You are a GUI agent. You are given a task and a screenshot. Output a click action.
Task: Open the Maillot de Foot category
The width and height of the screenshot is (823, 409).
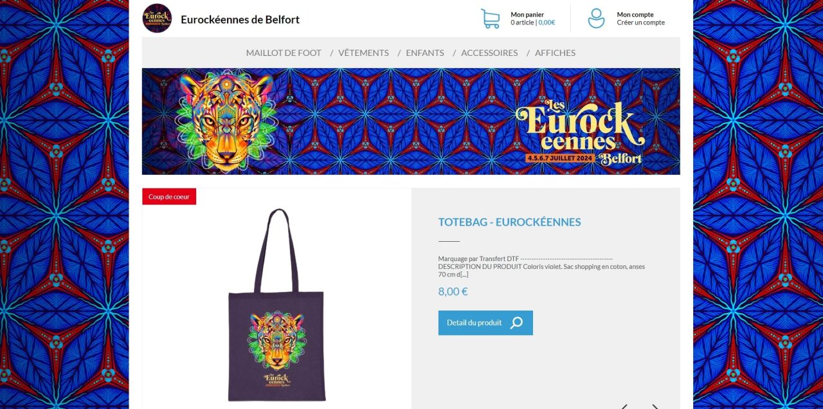click(284, 53)
